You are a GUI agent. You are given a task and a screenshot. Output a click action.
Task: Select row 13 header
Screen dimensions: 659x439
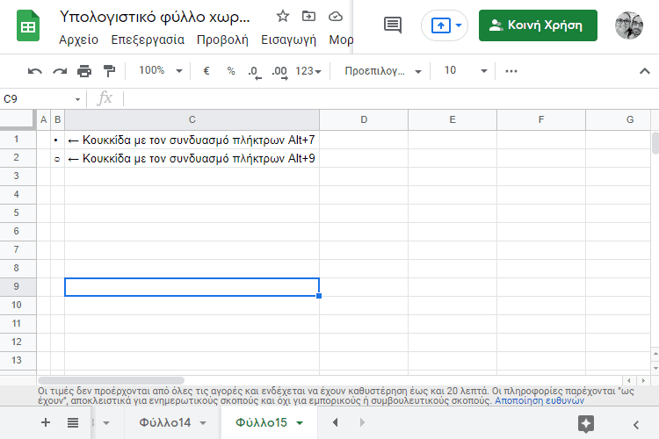[18, 361]
